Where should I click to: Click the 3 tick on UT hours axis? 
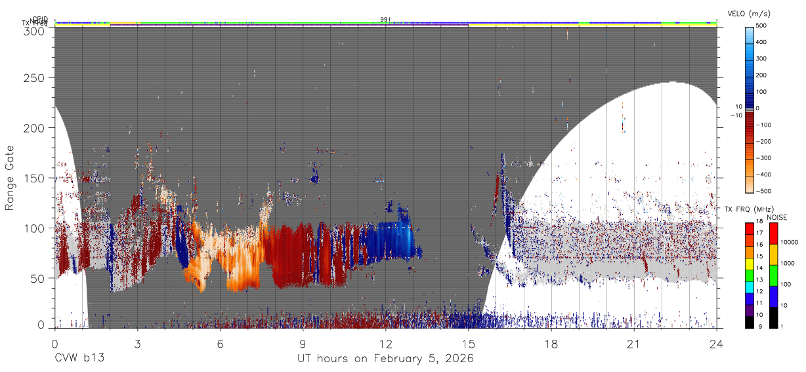point(137,344)
